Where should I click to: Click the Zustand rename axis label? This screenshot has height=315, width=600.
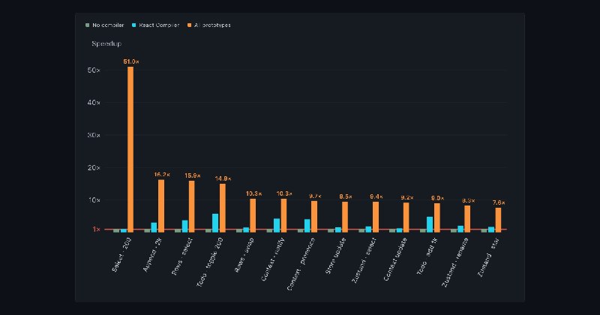click(455, 262)
